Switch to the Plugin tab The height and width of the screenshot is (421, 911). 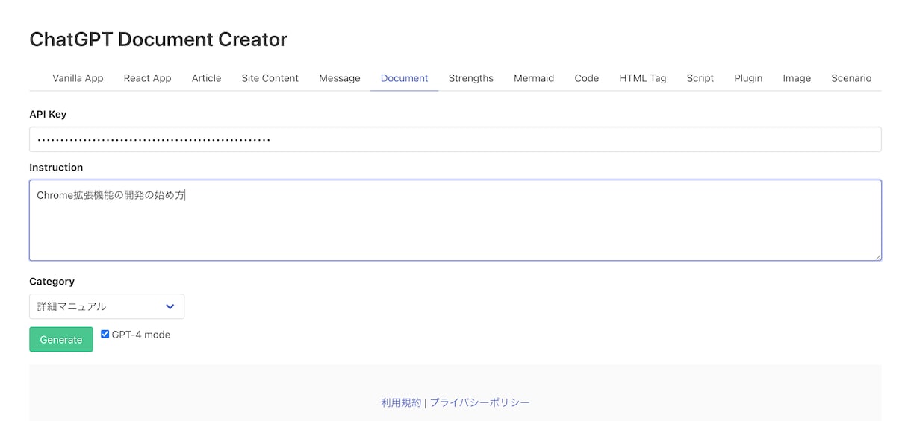[x=748, y=78]
